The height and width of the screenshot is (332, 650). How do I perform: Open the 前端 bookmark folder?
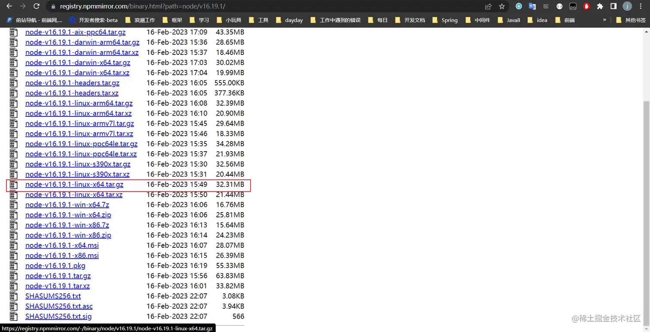click(565, 20)
